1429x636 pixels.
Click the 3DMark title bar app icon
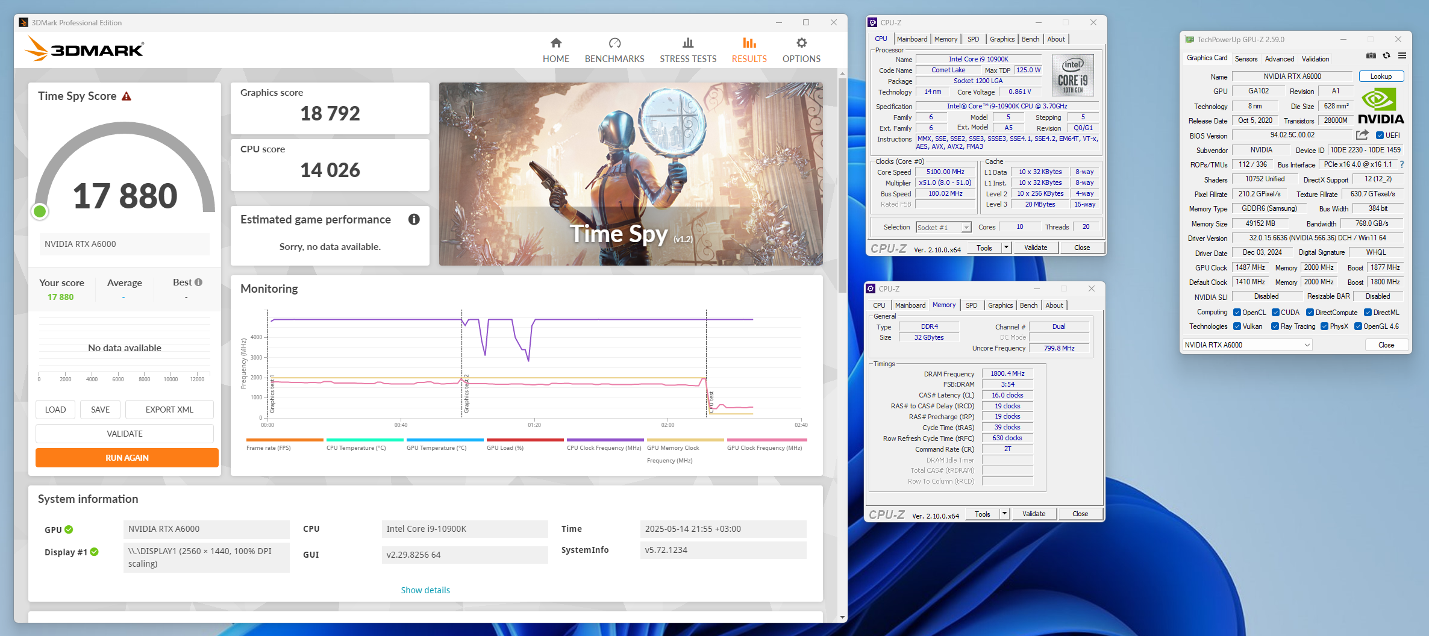(x=23, y=22)
